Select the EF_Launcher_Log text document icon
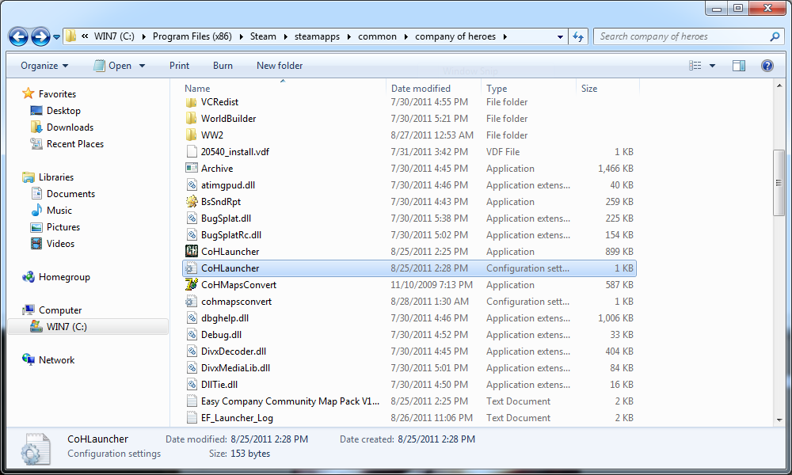This screenshot has height=475, width=792. [192, 418]
